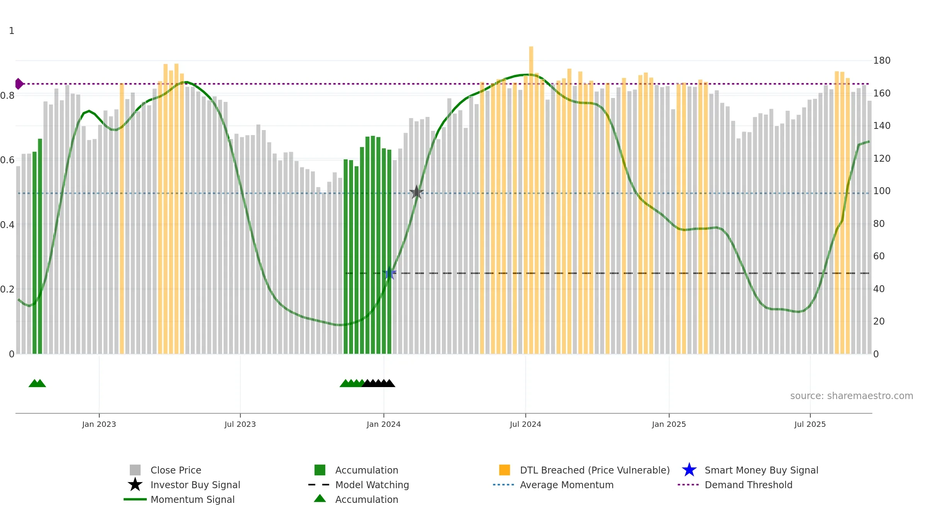Screen dimensions: 927x521
Task: Click the black triangle markers near Jan 2024
Action: pyautogui.click(x=379, y=383)
